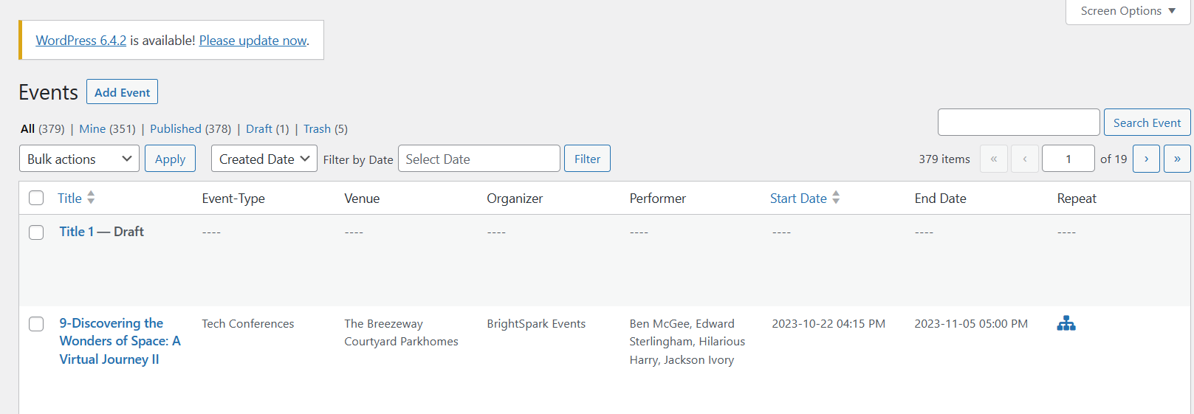The image size is (1194, 414).
Task: Go to next page of events
Action: click(1145, 159)
